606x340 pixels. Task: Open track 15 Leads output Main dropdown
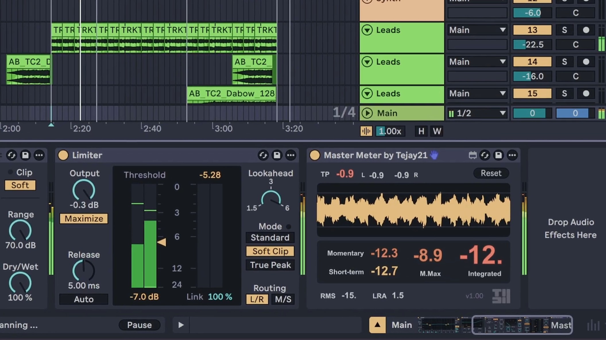point(477,93)
